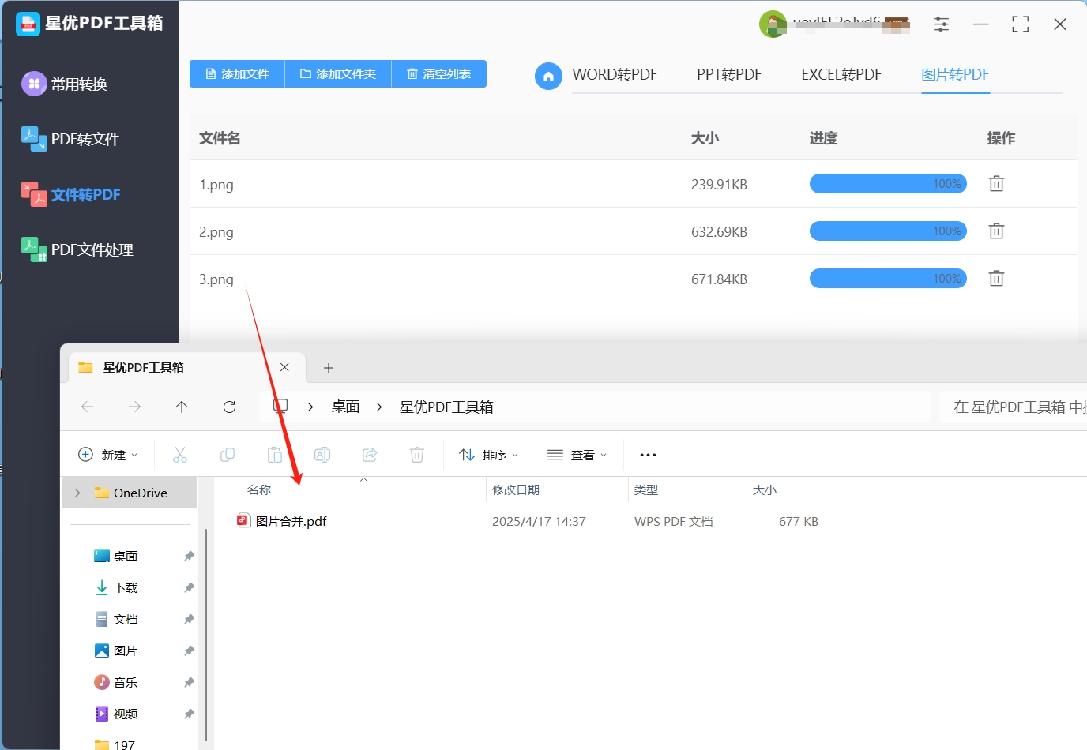Click the 星优PDF工具箱 breadcrumb segment
The image size is (1087, 750).
click(x=446, y=407)
